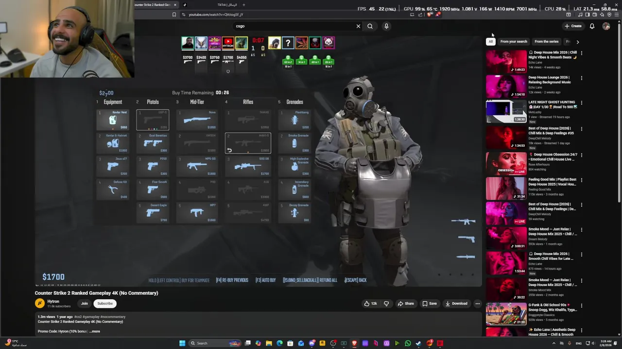Click the browser address bar URL
This screenshot has height=349, width=622.
[216, 15]
